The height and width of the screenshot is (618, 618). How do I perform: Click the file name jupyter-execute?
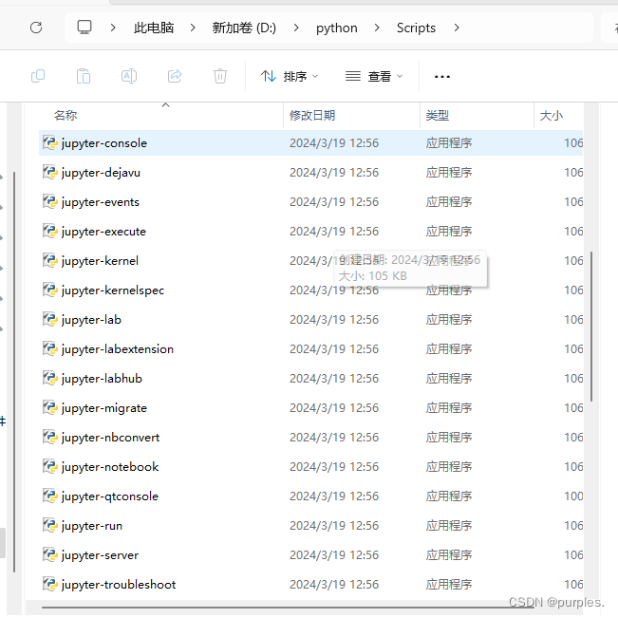tap(103, 232)
